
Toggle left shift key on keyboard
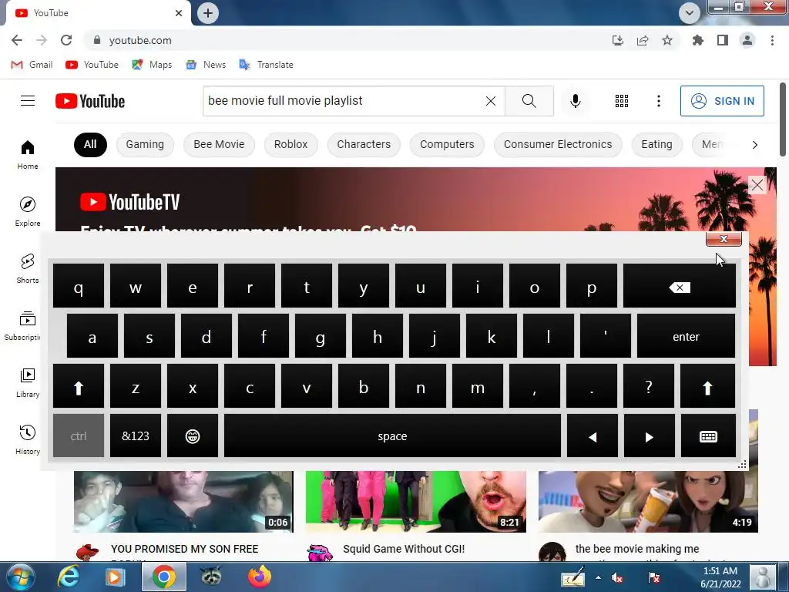tap(79, 386)
